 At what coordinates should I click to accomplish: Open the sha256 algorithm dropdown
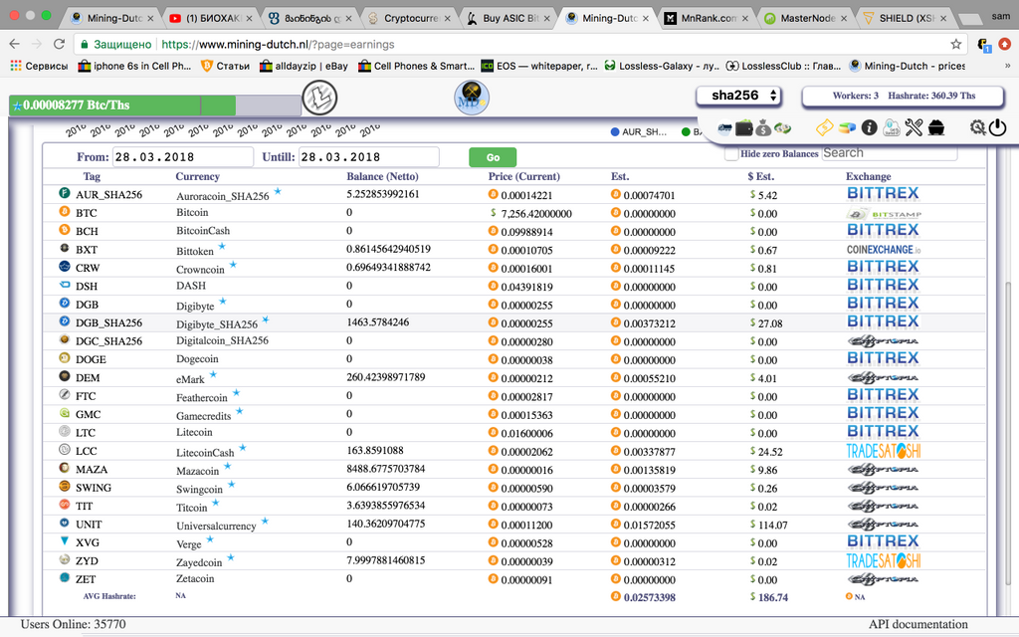coord(738,97)
